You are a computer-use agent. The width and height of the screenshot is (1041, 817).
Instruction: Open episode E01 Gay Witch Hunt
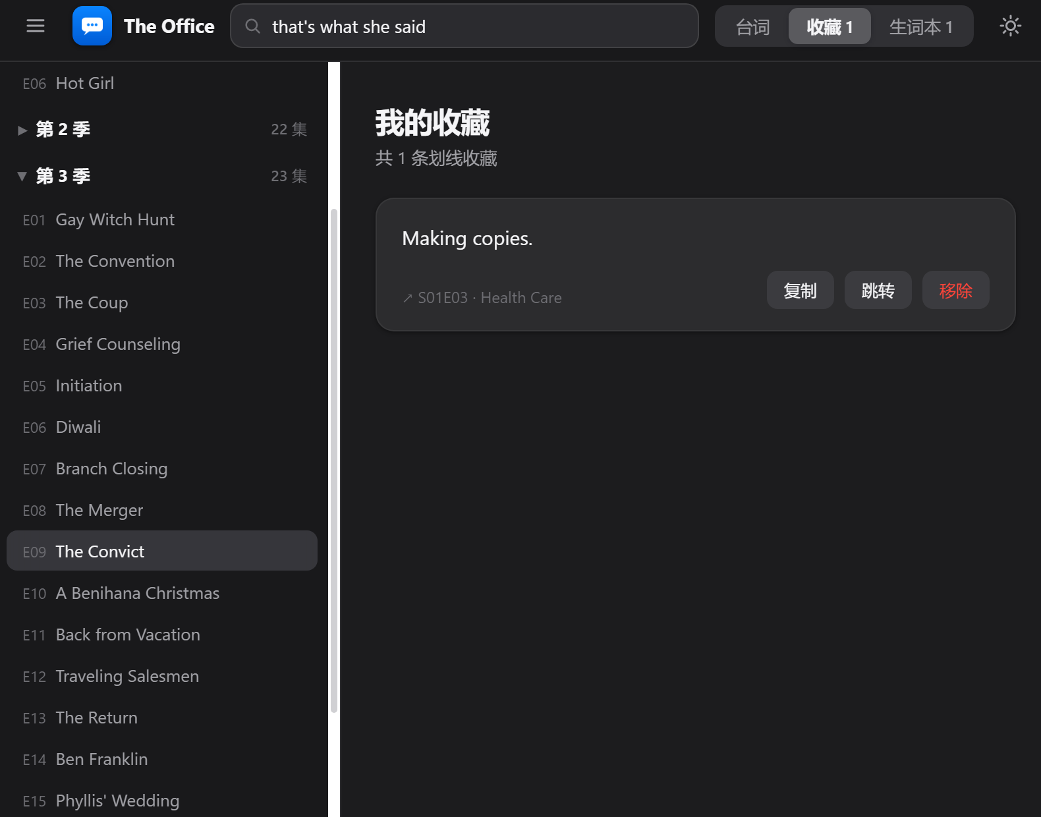[x=162, y=219]
